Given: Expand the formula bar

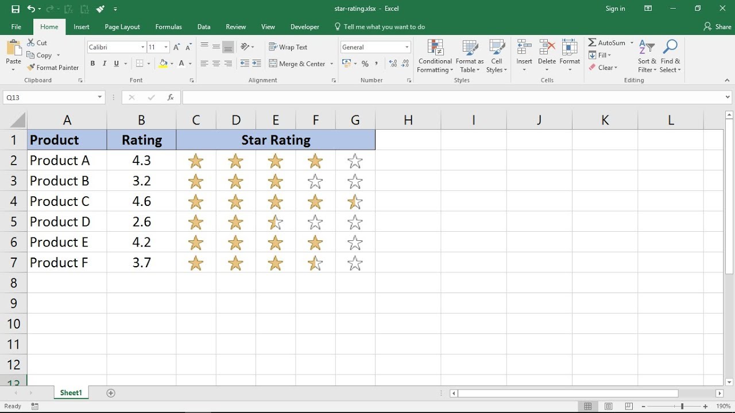Looking at the screenshot, I should point(728,98).
